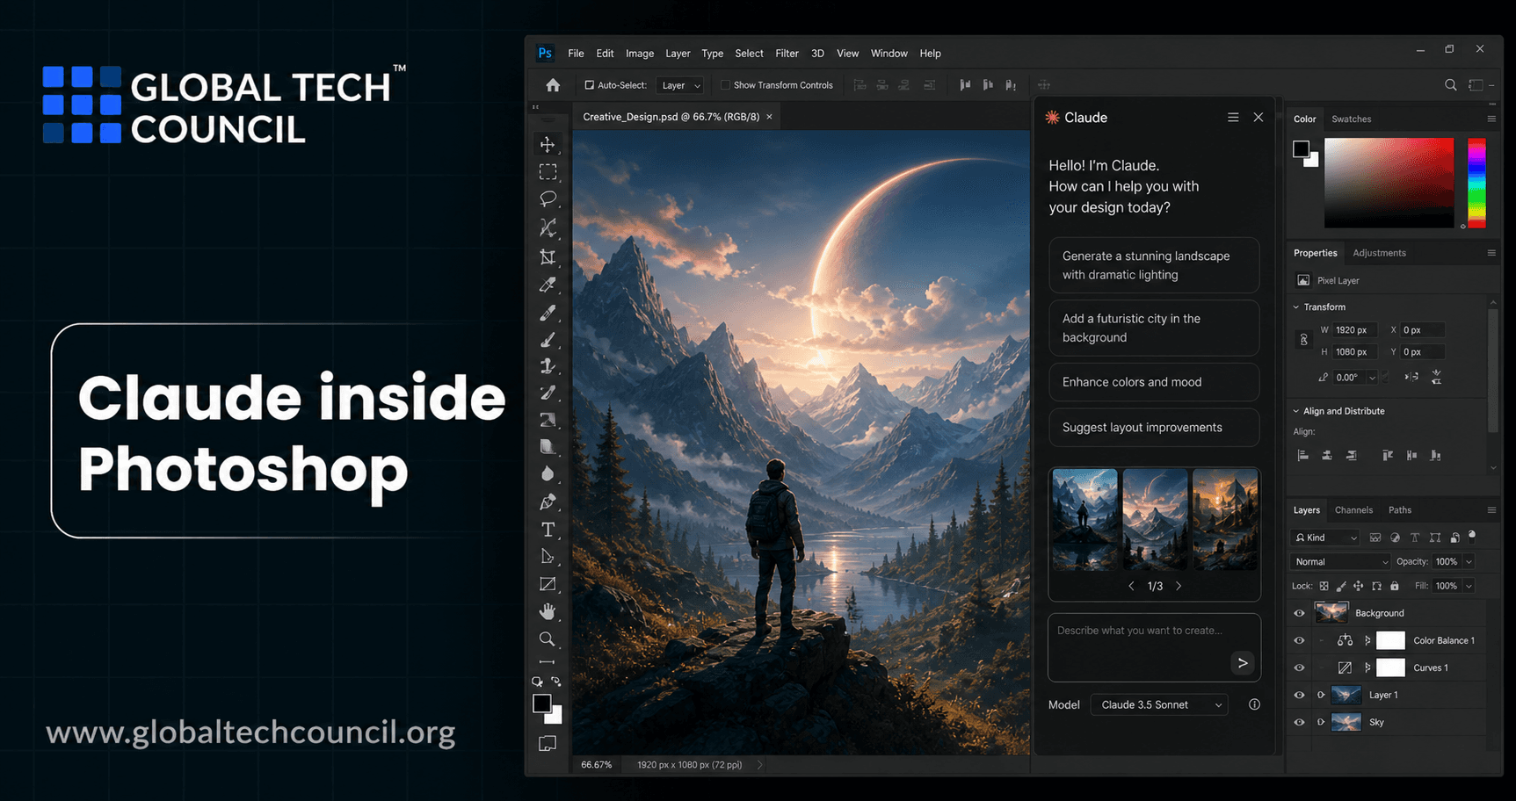Send the Claude prompt with arrow button
1516x801 pixels.
(x=1242, y=663)
